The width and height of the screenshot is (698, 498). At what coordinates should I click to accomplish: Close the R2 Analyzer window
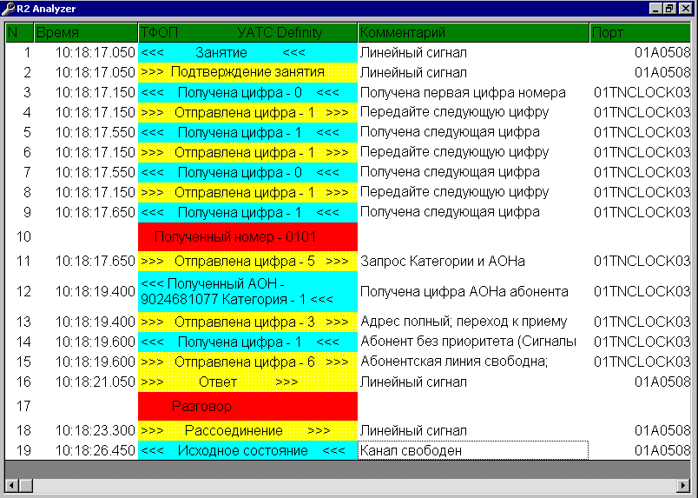pyautogui.click(x=686, y=9)
